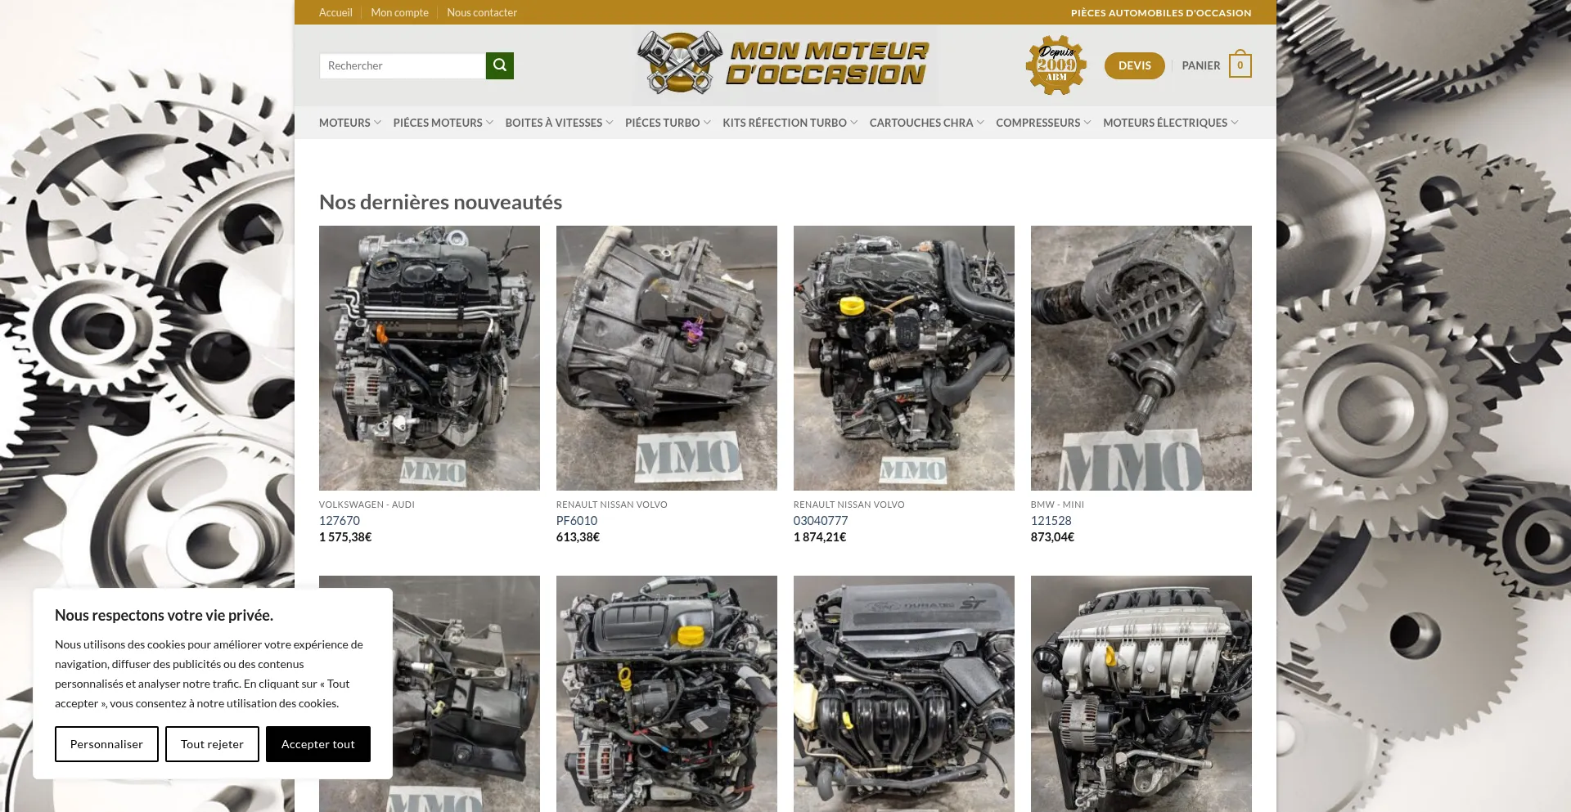Image resolution: width=1571 pixels, height=812 pixels.
Task: Open the MOTEURS ÉLECTRIQUES menu item
Action: tap(1165, 123)
